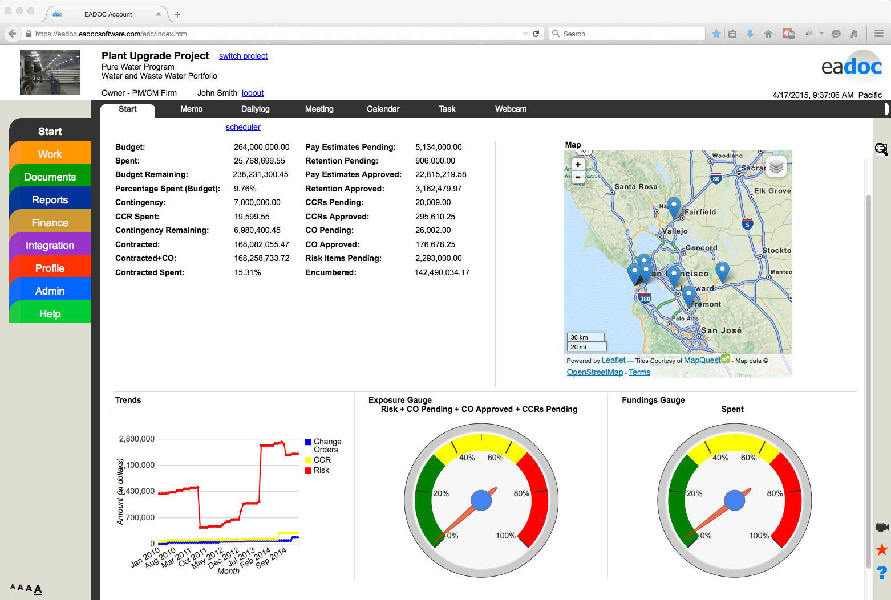Viewport: 891px width, 600px height.
Task: Click the search magnifier document icon on right sidebar
Action: pos(881,149)
